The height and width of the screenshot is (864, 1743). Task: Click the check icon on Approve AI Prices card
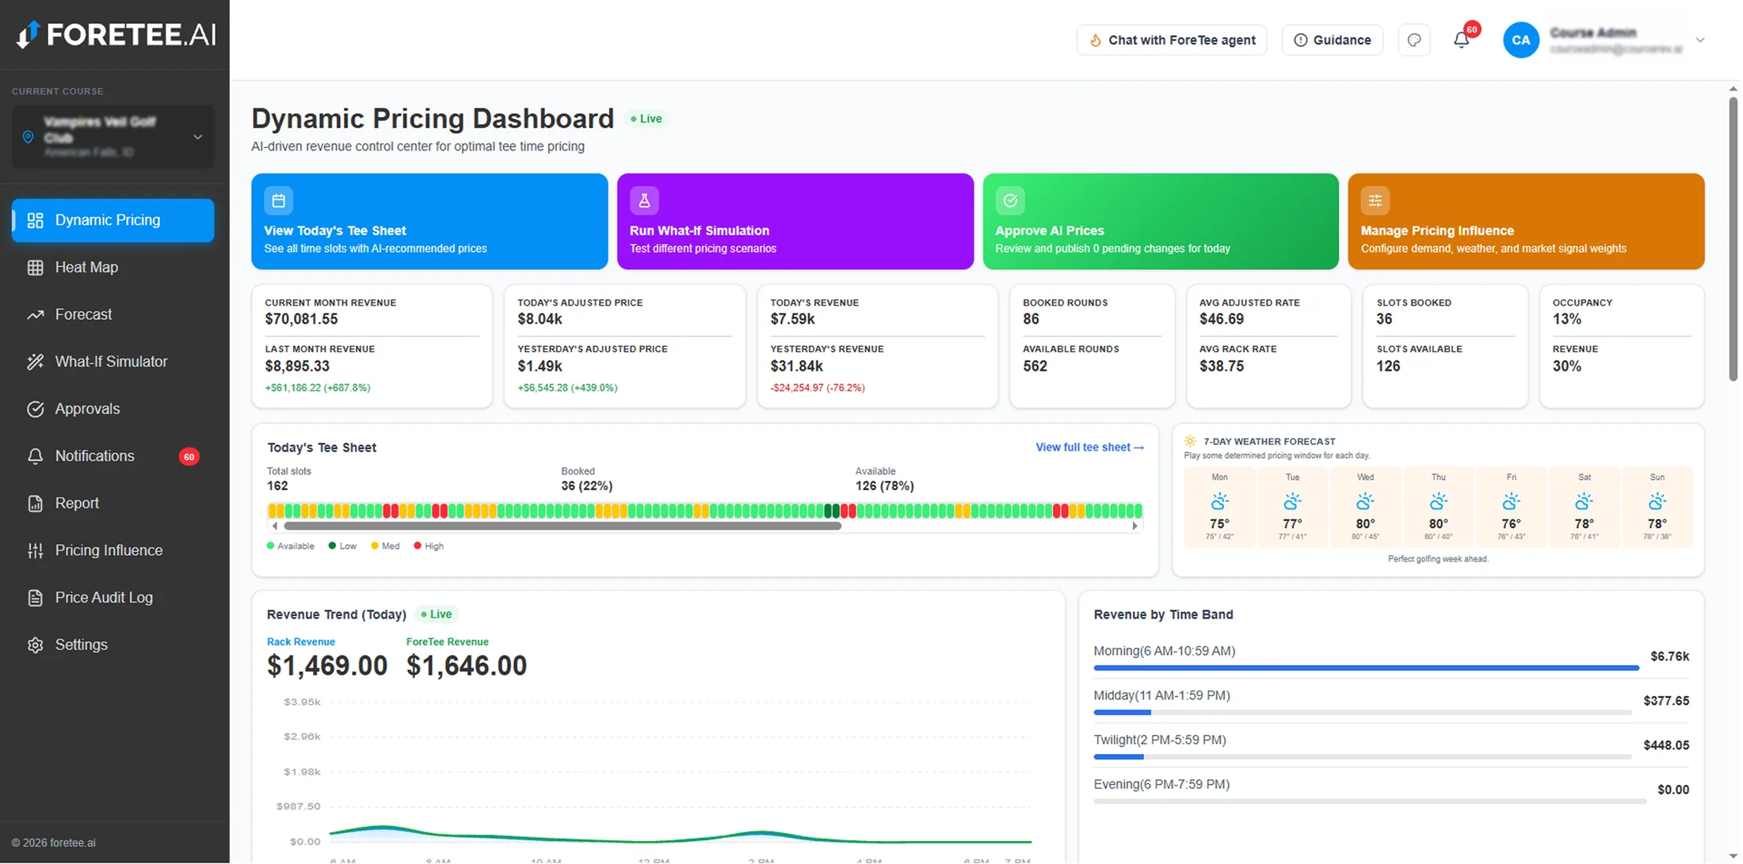pyautogui.click(x=1010, y=201)
